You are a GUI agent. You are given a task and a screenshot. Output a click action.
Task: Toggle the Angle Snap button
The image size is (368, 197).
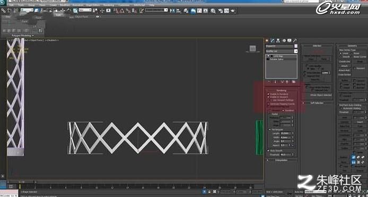(122, 11)
